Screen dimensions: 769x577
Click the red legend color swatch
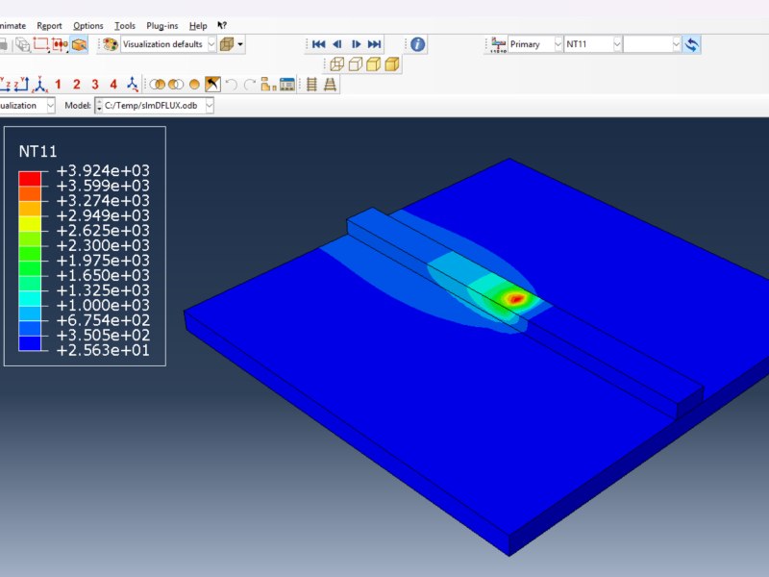(x=30, y=178)
